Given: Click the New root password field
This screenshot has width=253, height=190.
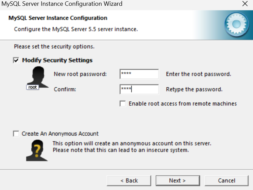Looking at the screenshot, I should coord(139,74).
